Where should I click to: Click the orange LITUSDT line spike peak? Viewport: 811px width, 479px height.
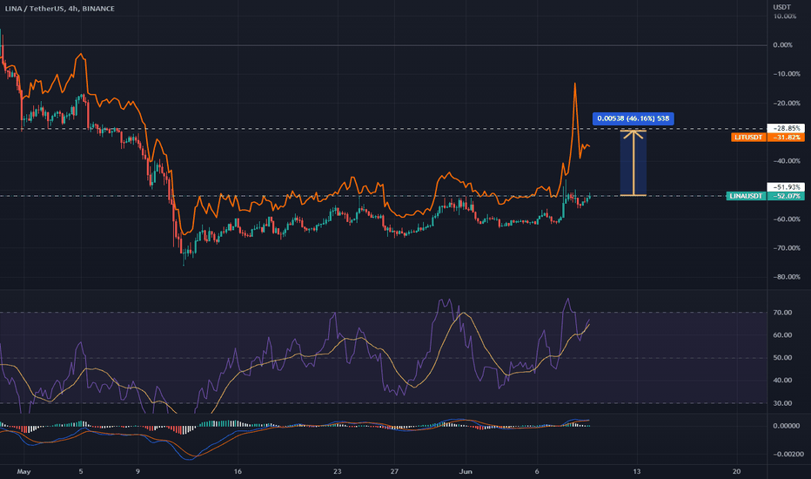tap(574, 84)
